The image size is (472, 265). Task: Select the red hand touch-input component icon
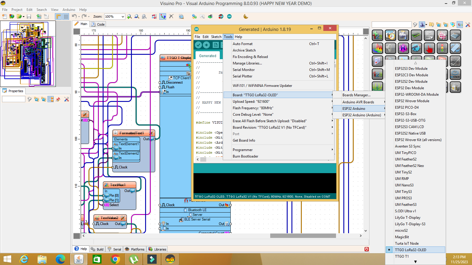429,48
